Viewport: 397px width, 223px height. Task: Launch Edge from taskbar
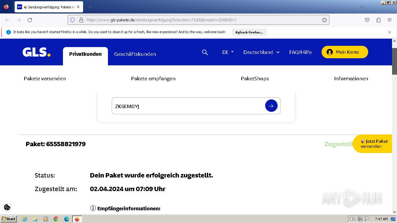click(67, 219)
